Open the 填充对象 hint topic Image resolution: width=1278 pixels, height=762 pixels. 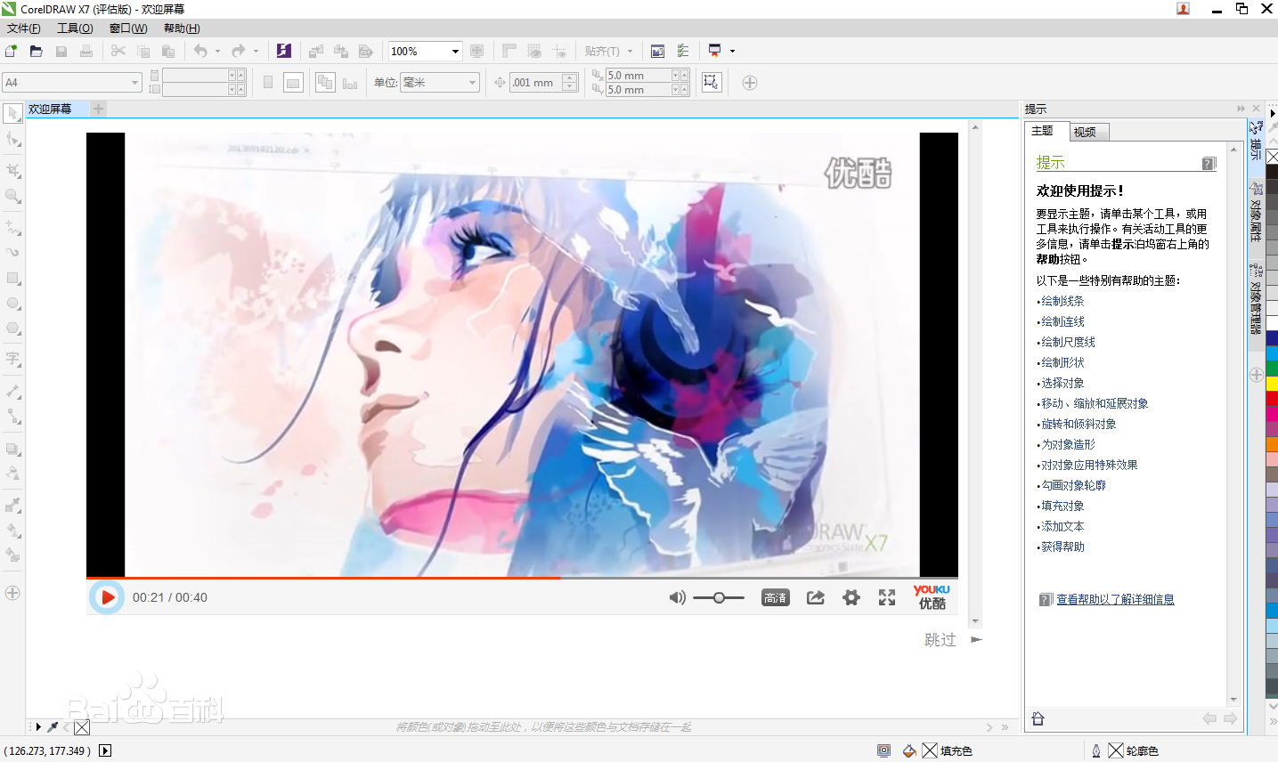1062,506
